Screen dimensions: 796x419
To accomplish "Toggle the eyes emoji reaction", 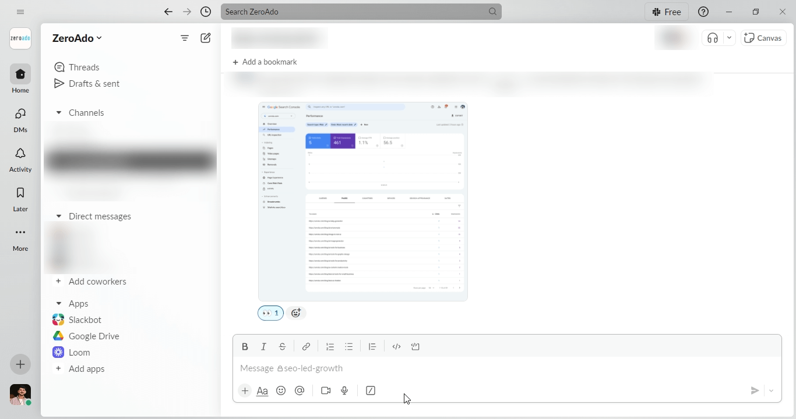I will 270,313.
